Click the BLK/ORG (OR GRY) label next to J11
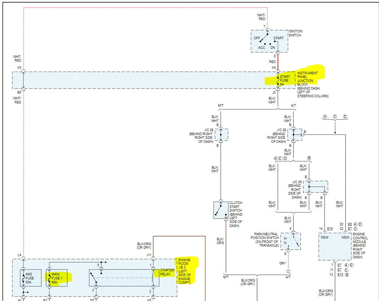 [144, 246]
